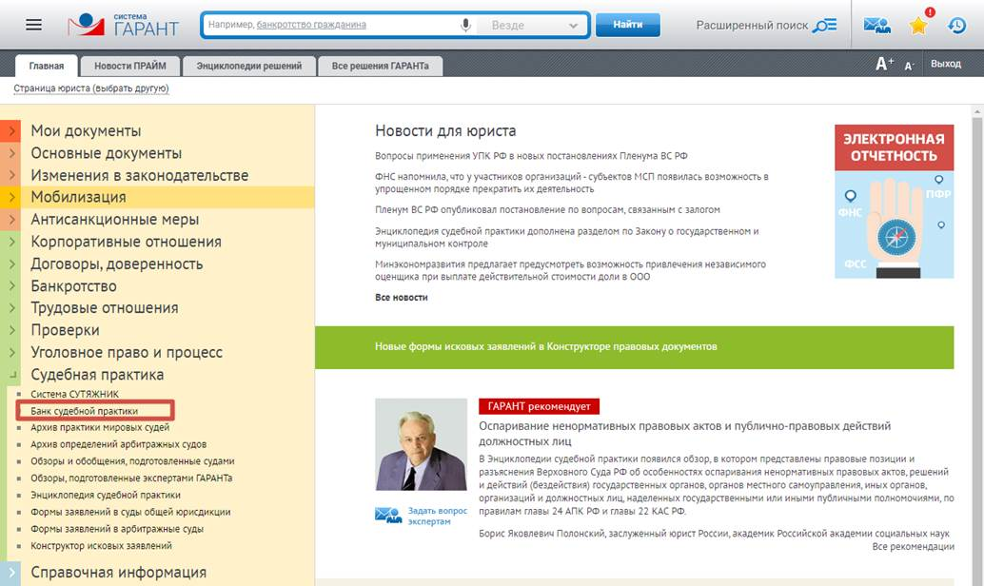Image resolution: width=984 pixels, height=586 pixels.
Task: Expand the Основные документы section arrow
Action: click(x=10, y=153)
